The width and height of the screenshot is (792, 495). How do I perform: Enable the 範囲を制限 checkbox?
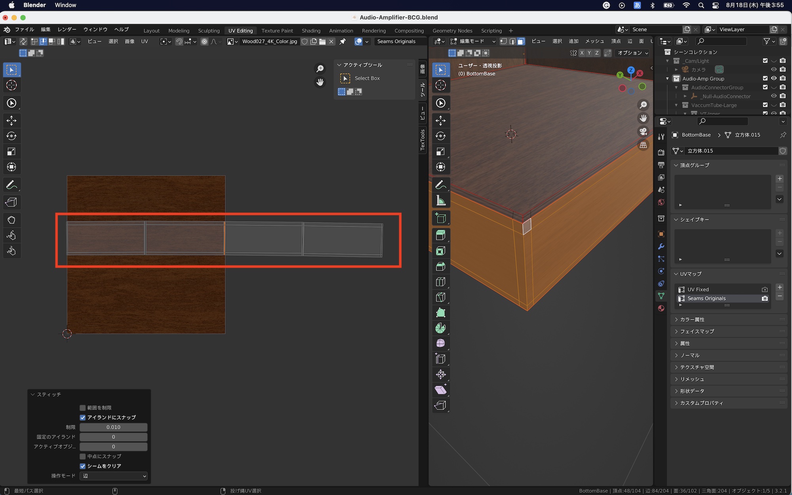[x=83, y=407]
